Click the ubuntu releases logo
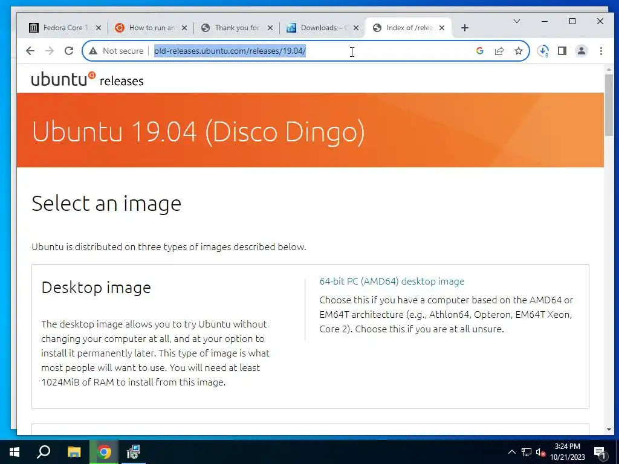619x464 pixels. pos(87,79)
